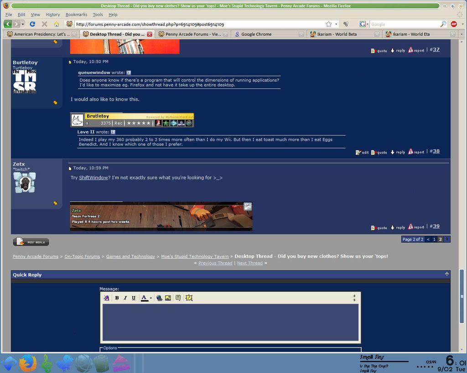
Task: Click remove text formatting icon
Action: [x=107, y=298]
